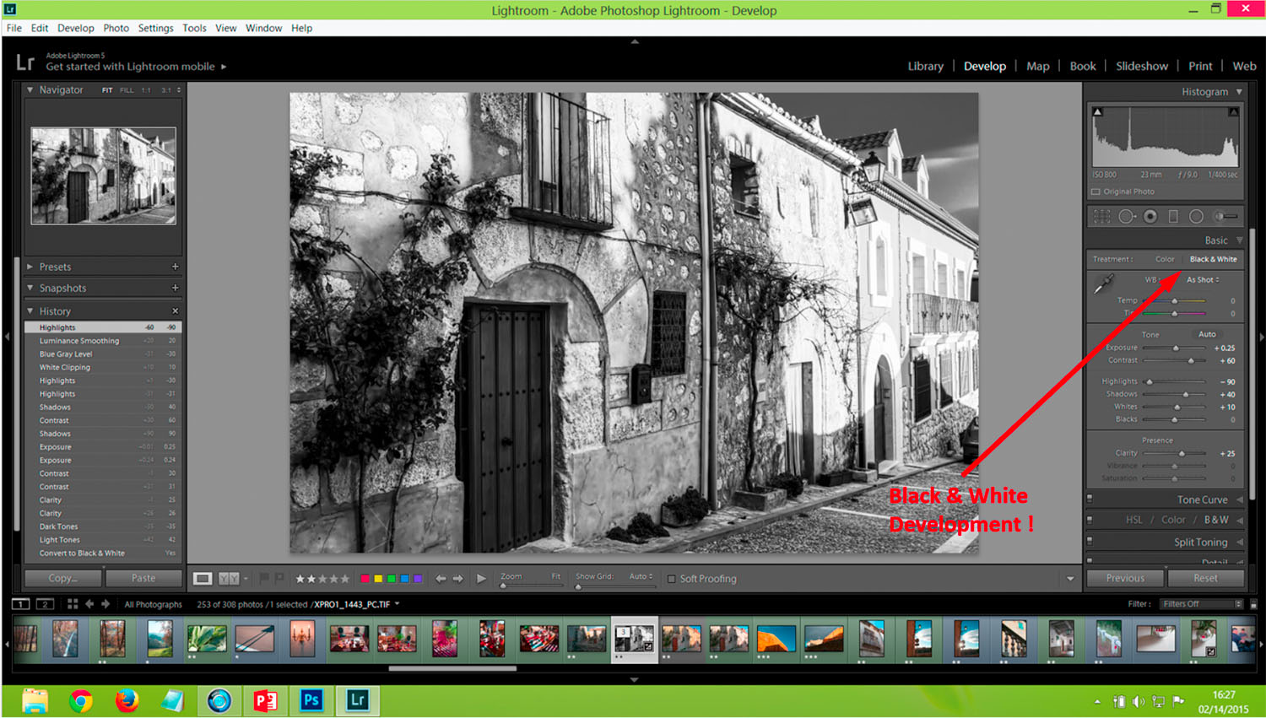Show the main window display button 1
Viewport: 1266px width, 718px height.
coord(21,604)
